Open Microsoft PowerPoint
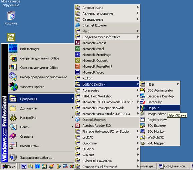The image size is (193, 170). point(107,66)
